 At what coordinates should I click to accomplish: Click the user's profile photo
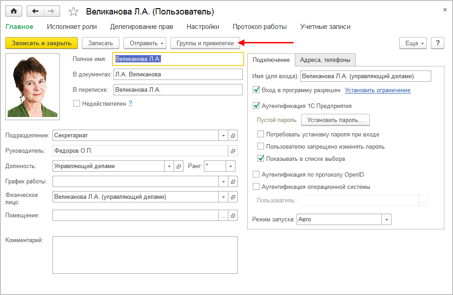point(33,86)
